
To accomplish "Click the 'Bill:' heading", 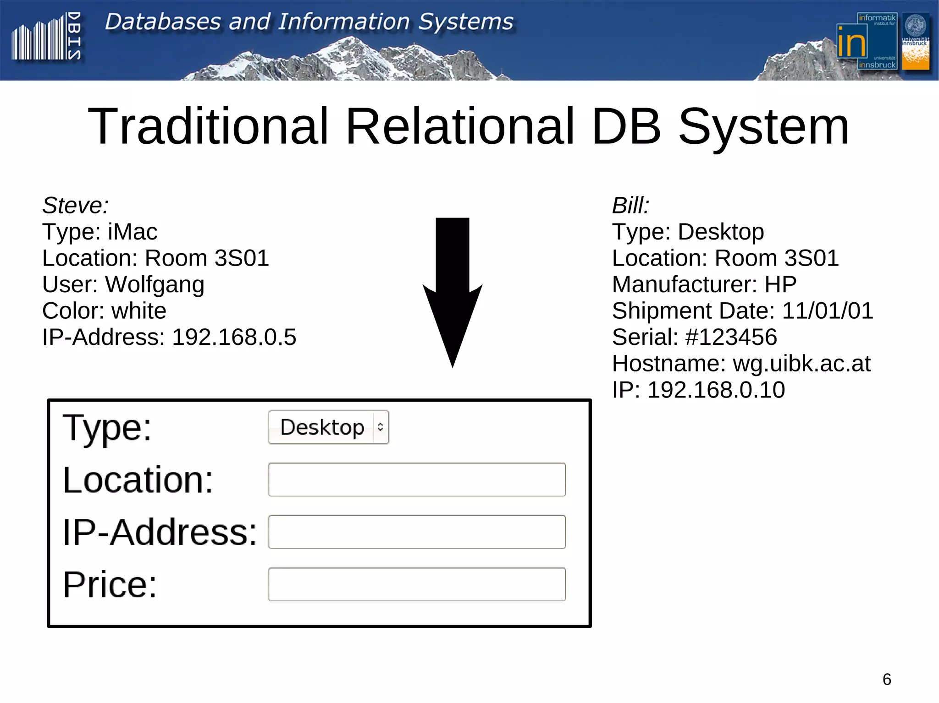I will click(631, 205).
